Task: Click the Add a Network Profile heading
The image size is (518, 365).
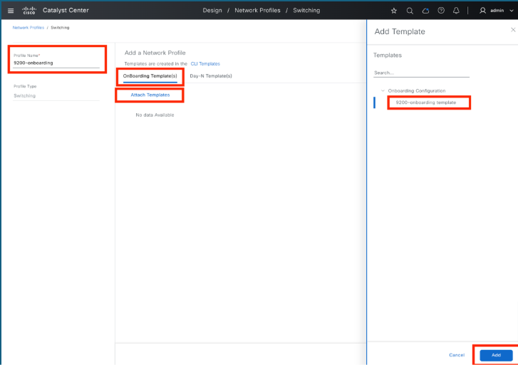Action: pyautogui.click(x=155, y=53)
